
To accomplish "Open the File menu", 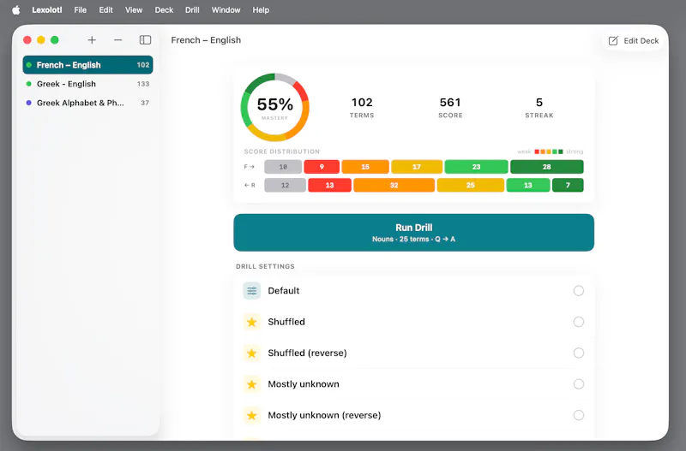I will [80, 10].
